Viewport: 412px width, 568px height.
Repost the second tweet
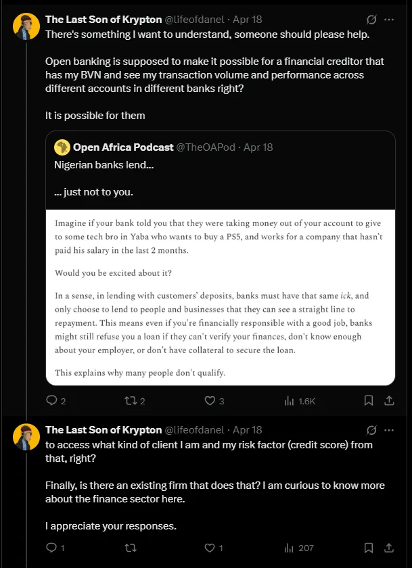click(x=131, y=548)
